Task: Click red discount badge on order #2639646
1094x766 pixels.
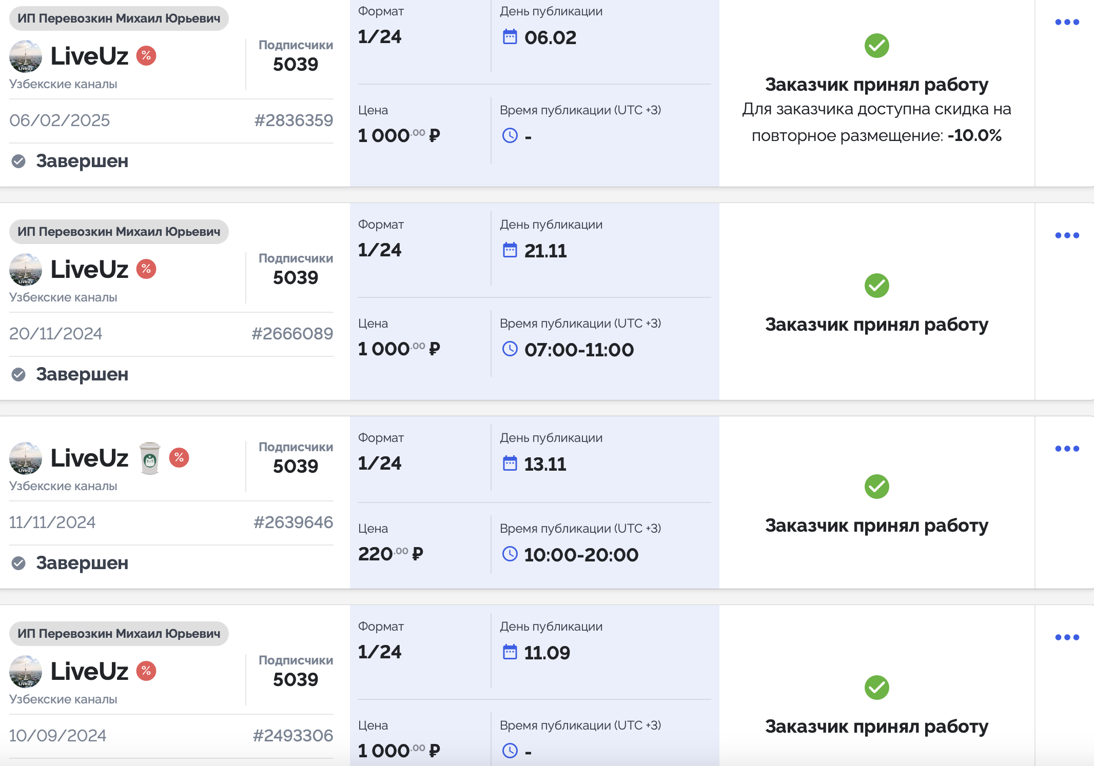Action: pos(179,457)
